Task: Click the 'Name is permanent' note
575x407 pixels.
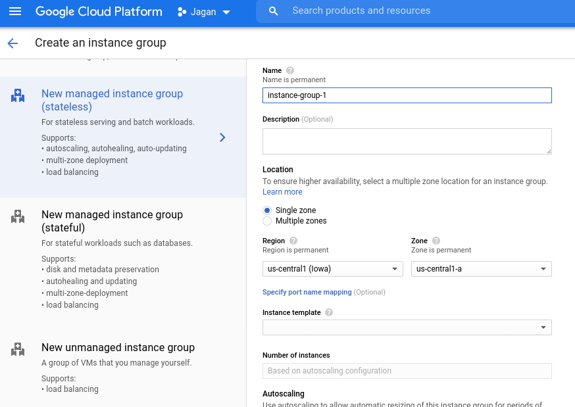Action: [x=294, y=80]
